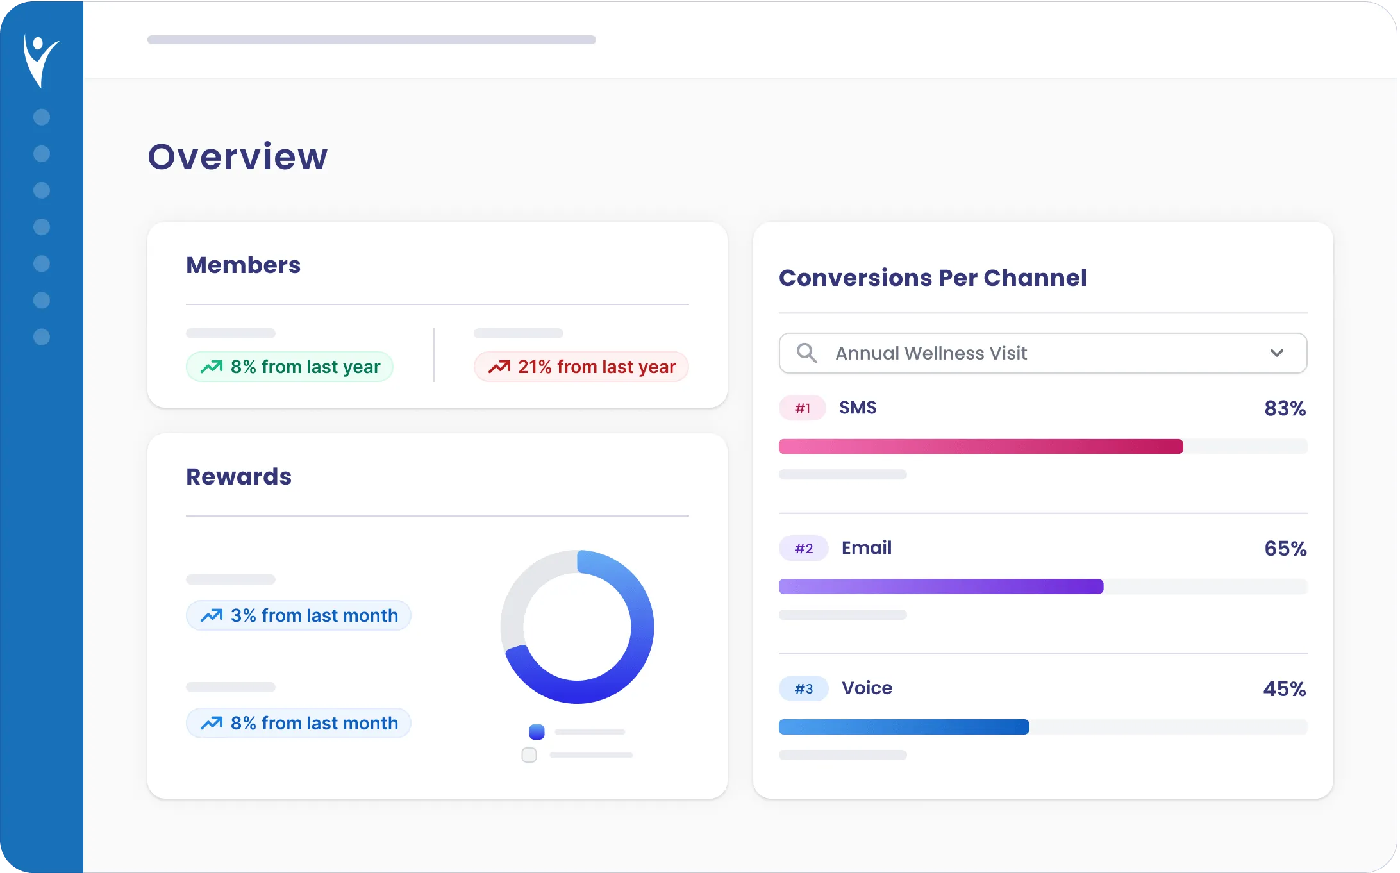Click the blue Voice 45% progress bar
The image size is (1400, 873).
click(x=904, y=727)
